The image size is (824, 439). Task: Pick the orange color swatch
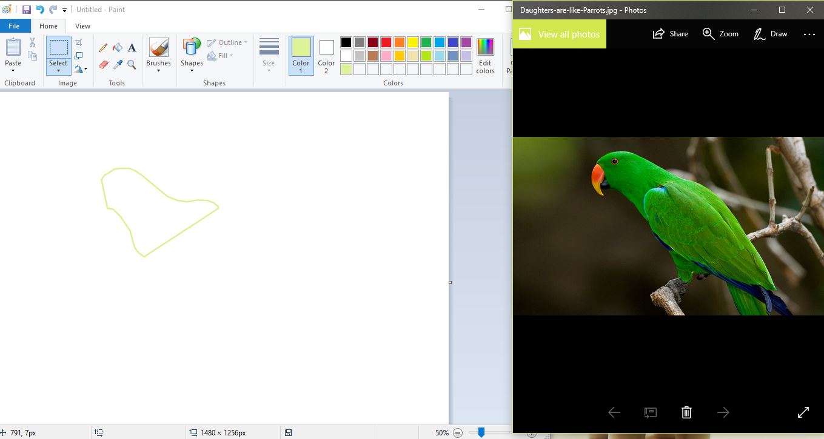[400, 42]
